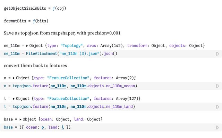Image resolution: width=222 pixels, height=138 pixels.
Task: Run the base object cell
Action: pos(217,127)
